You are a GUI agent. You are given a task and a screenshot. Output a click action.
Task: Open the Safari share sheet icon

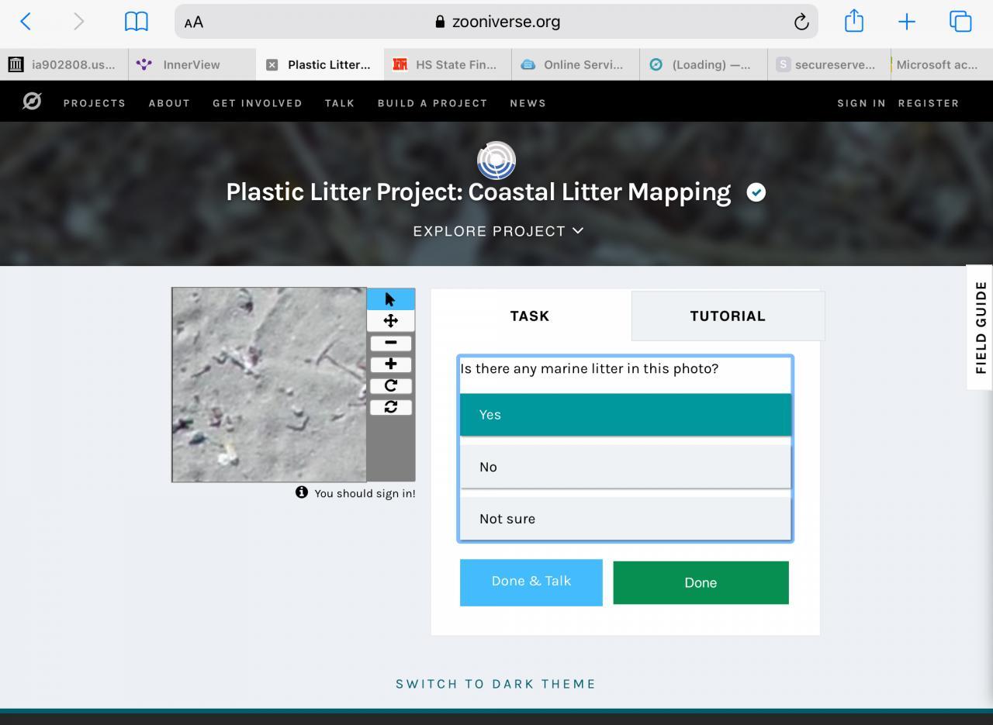click(854, 21)
